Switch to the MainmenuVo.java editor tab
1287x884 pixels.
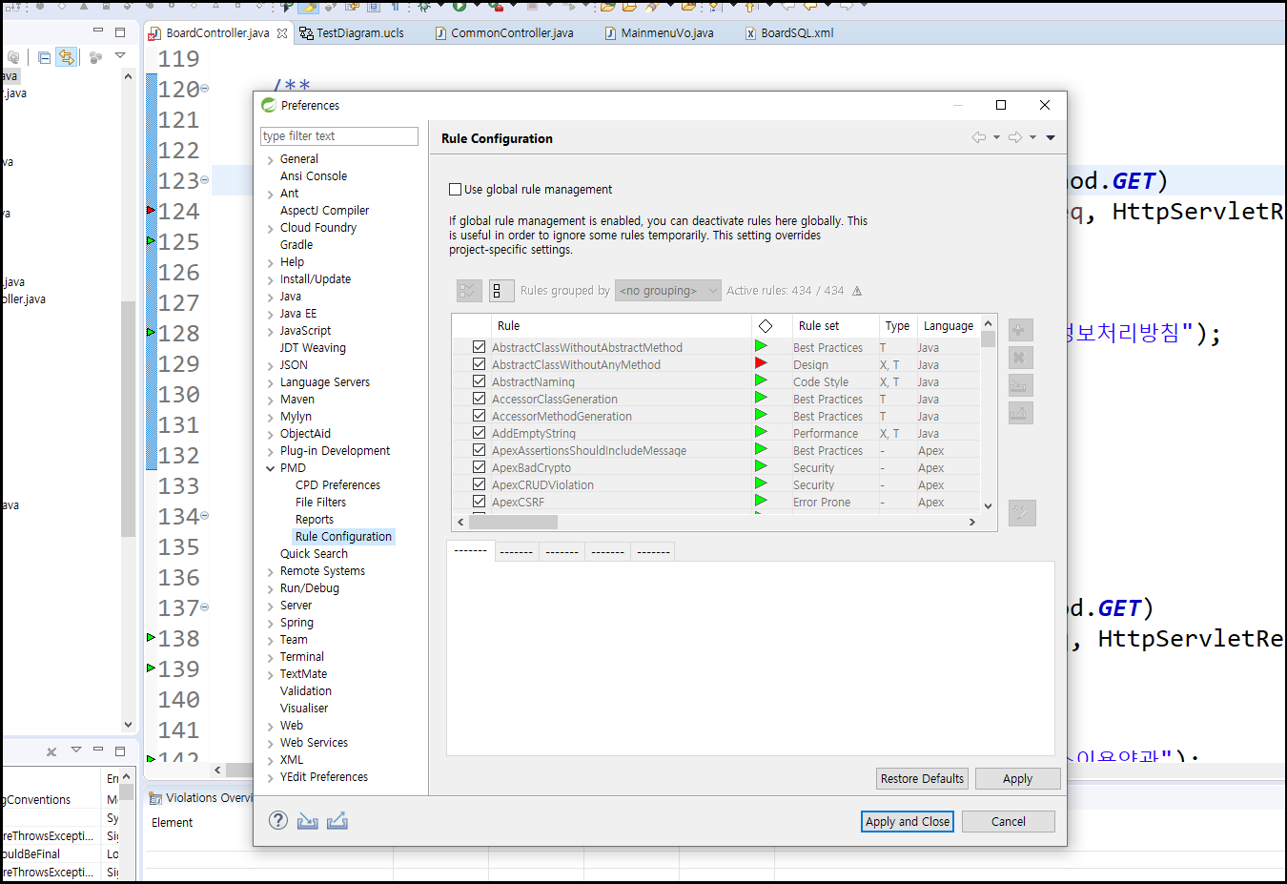pyautogui.click(x=660, y=33)
